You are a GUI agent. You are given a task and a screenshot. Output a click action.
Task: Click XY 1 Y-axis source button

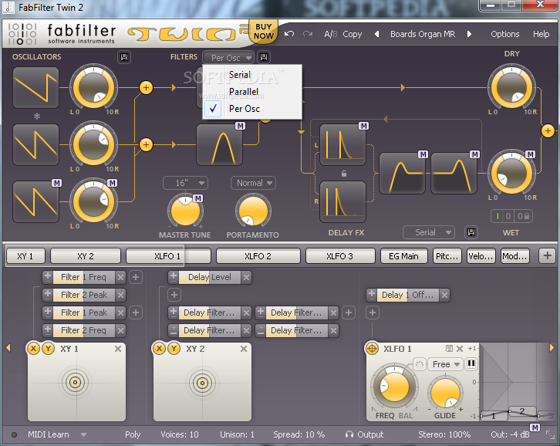[x=49, y=349]
